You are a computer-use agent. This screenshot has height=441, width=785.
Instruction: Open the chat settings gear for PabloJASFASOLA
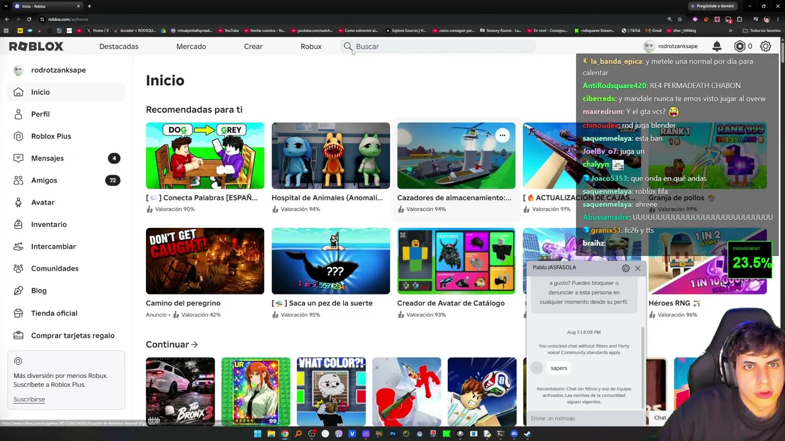pyautogui.click(x=626, y=268)
